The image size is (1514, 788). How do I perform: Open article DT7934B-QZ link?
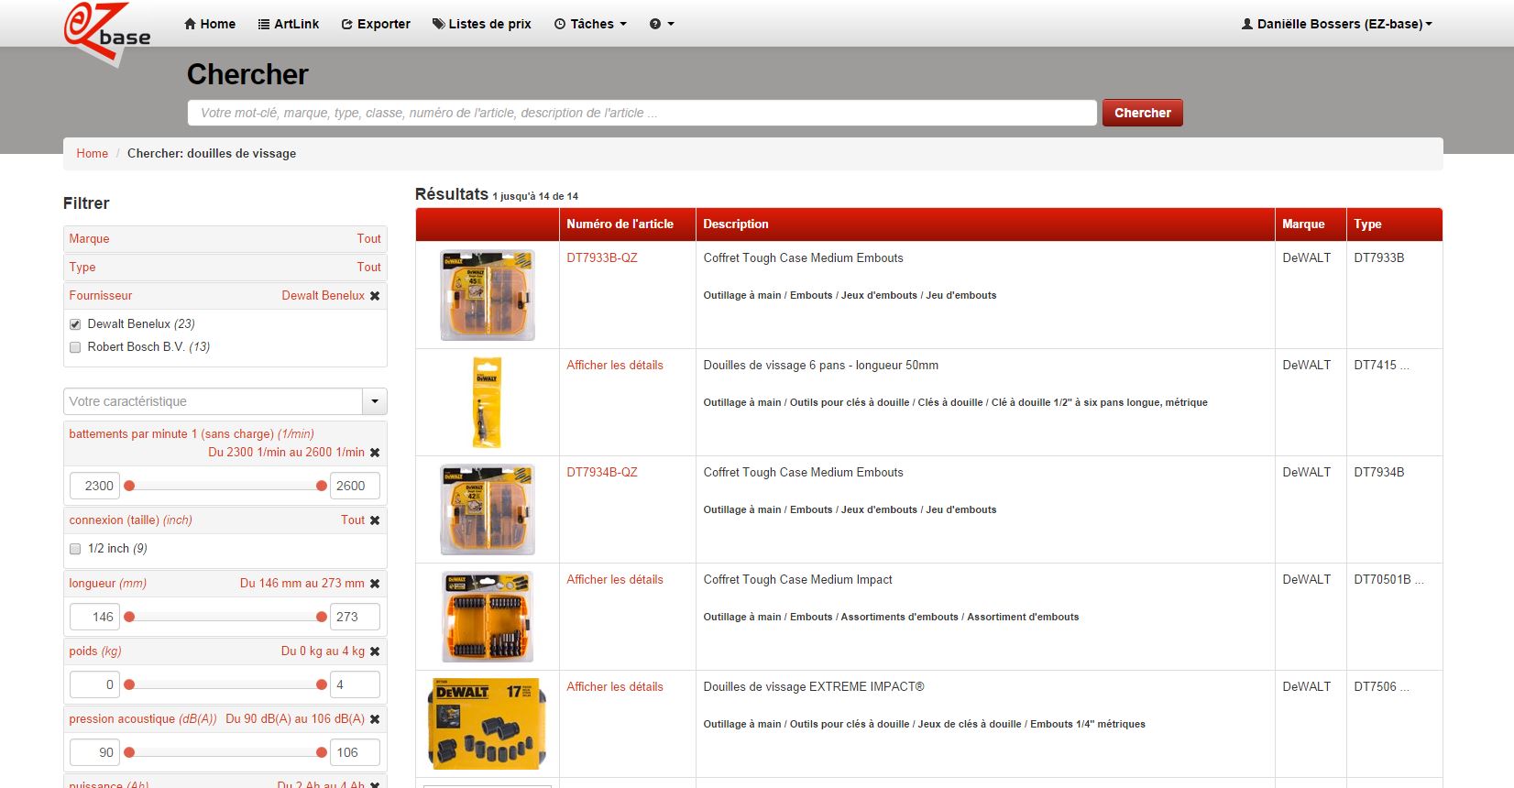coord(602,473)
